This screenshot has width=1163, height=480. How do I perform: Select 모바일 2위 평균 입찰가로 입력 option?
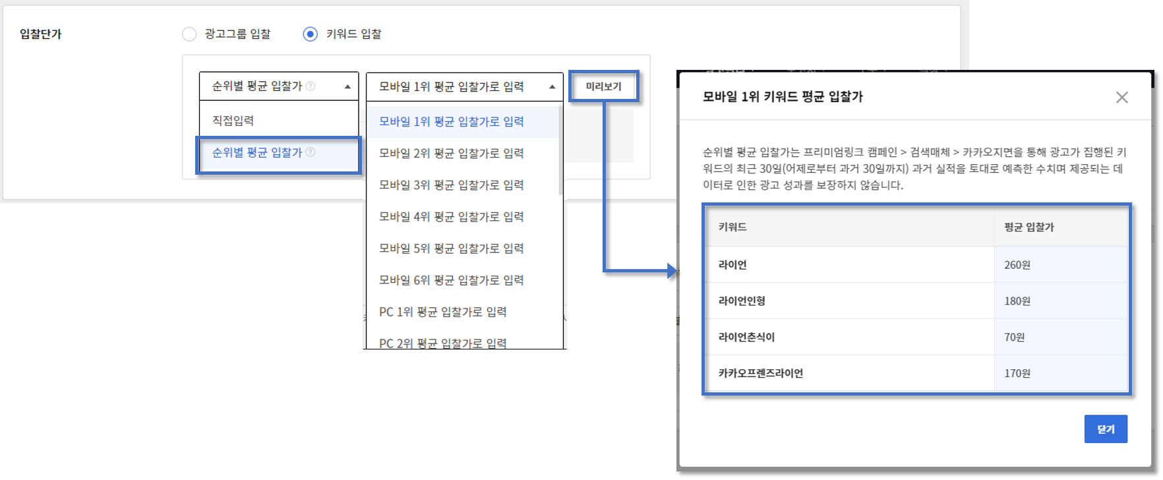pos(463,154)
